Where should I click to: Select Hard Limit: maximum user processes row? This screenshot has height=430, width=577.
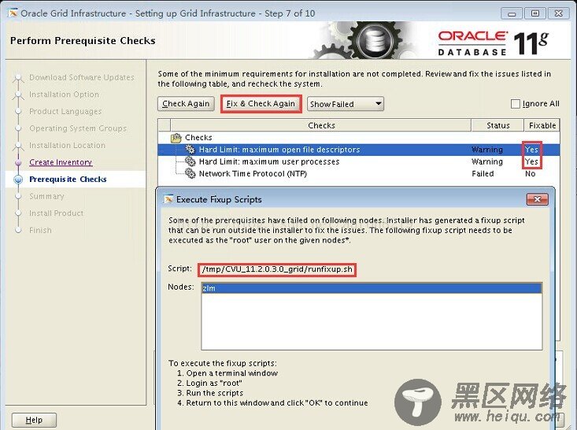359,161
